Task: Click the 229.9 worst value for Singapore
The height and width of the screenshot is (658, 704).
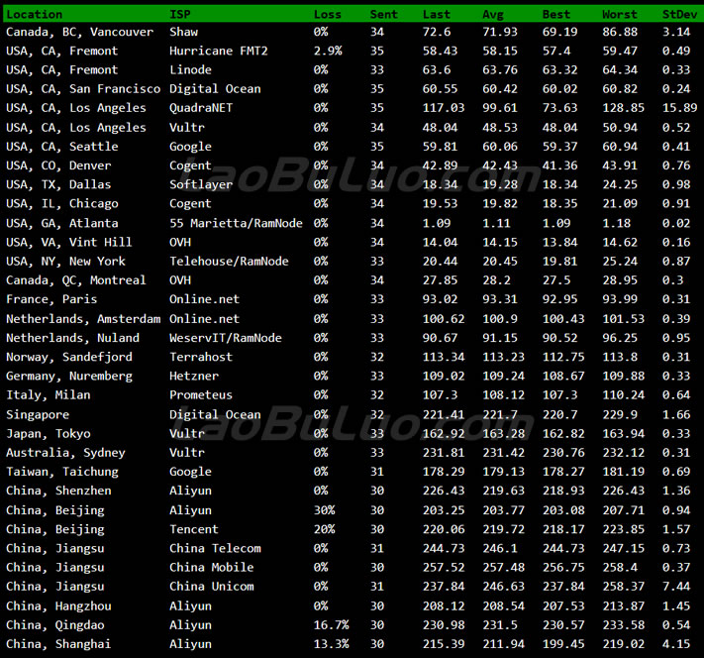Action: pos(620,414)
